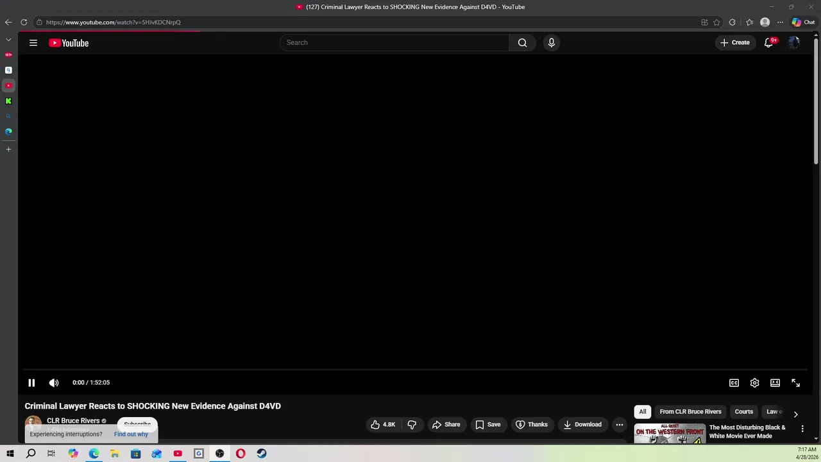Go back with browser back arrow
This screenshot has height=462, width=821.
(8, 22)
